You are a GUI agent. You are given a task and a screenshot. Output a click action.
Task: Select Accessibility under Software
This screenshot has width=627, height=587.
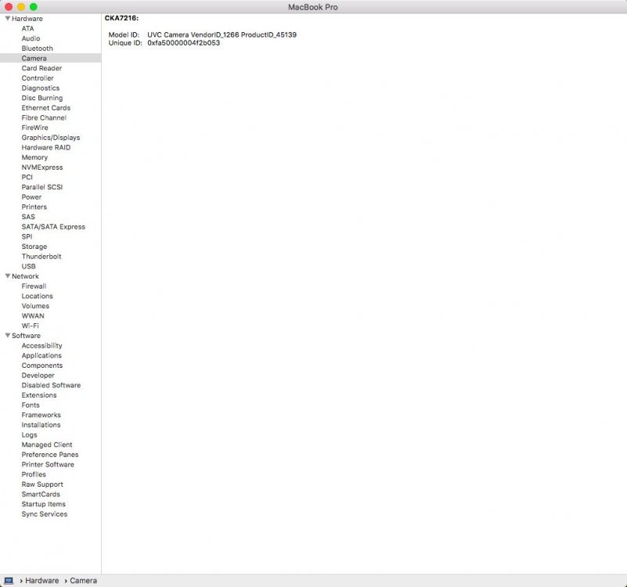[41, 345]
